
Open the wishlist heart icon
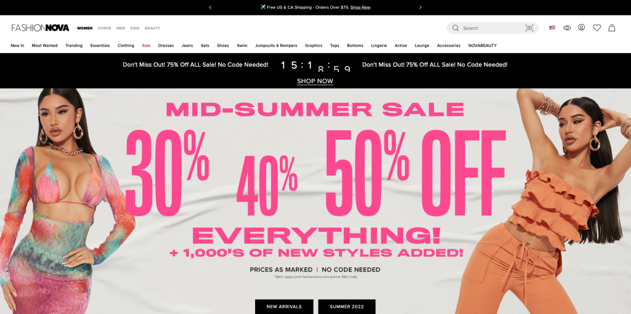[596, 28]
